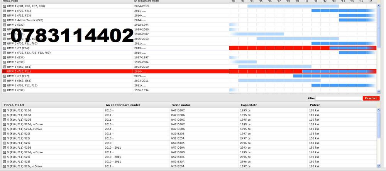Click the icon of highlighted BMW 5 (F10, F11) row
386x171 pixels.
tap(4, 71)
